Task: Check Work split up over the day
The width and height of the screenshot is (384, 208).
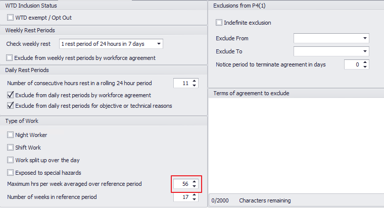Action: click(x=11, y=160)
